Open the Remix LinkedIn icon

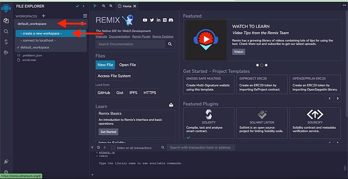[158, 20]
